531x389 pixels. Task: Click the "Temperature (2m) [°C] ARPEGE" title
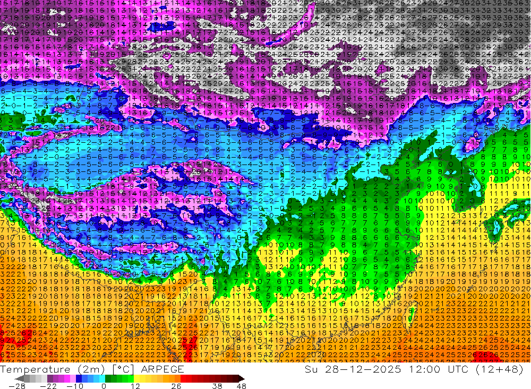pos(92,369)
